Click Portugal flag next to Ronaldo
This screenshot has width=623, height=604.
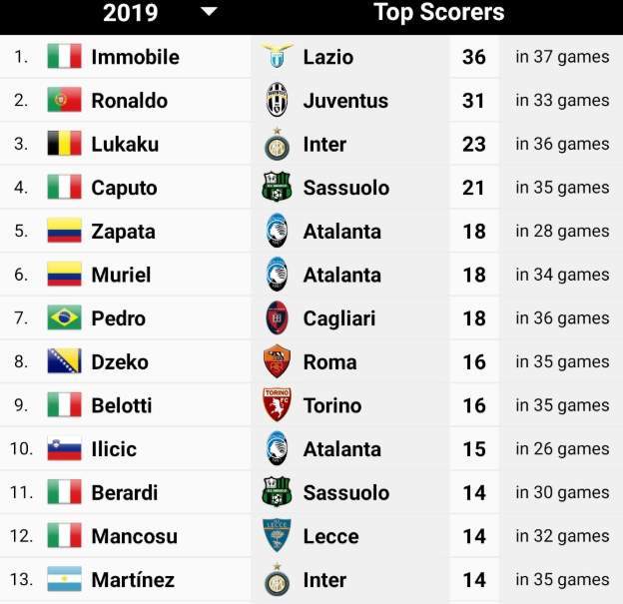[x=64, y=101]
